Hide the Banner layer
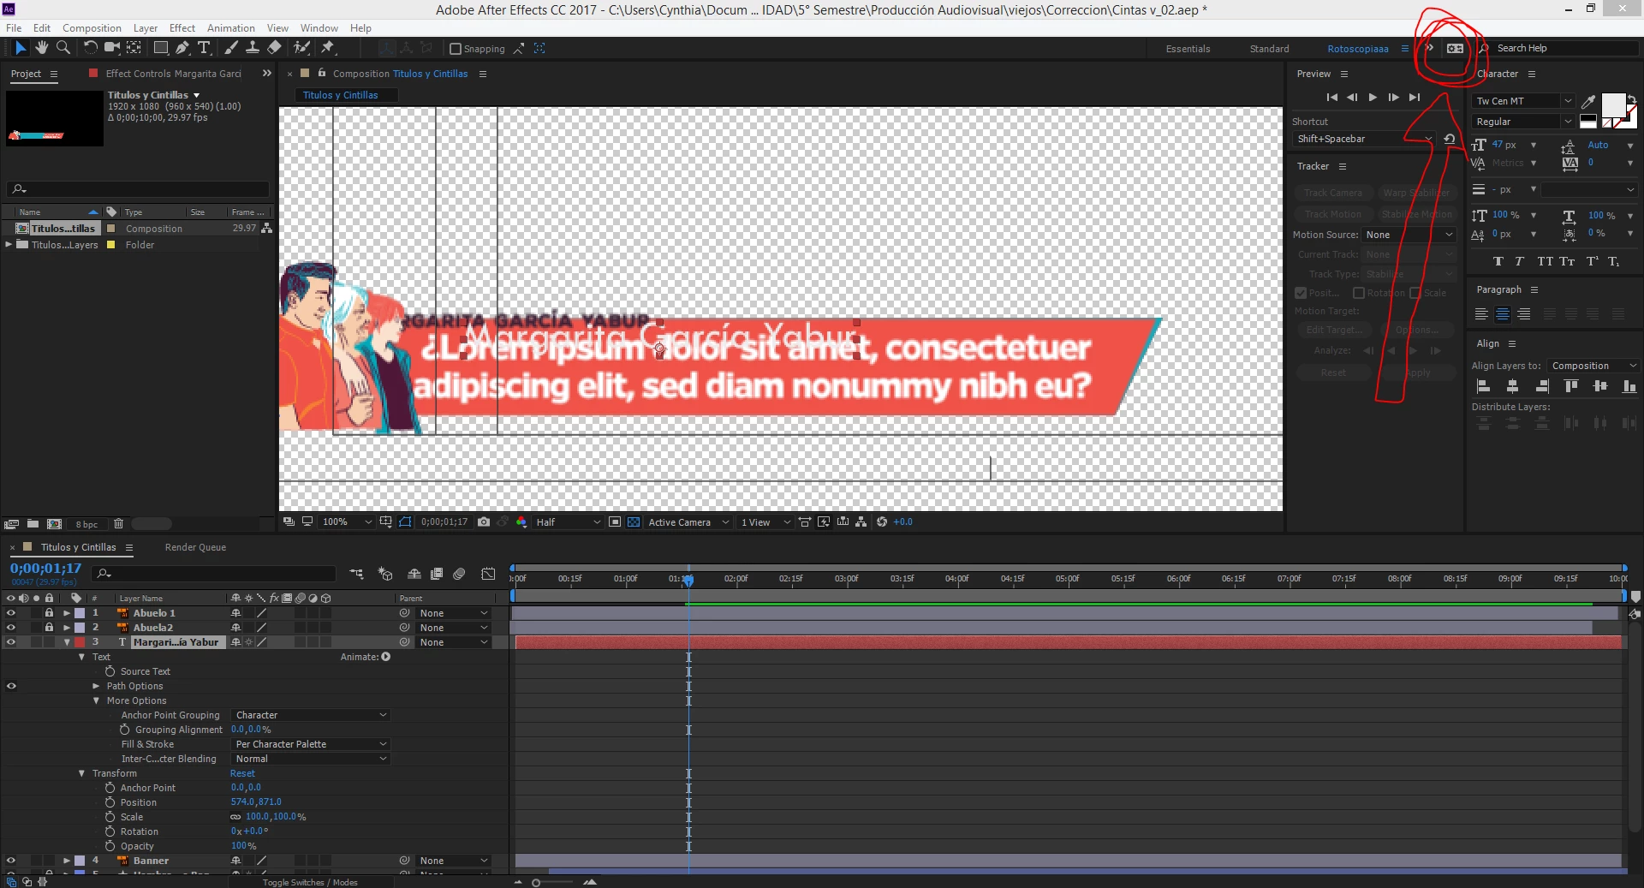Image resolution: width=1644 pixels, height=888 pixels. [x=11, y=861]
